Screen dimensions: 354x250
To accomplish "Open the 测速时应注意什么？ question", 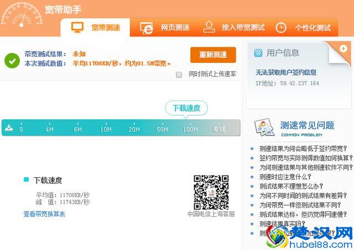I will coord(285,177).
